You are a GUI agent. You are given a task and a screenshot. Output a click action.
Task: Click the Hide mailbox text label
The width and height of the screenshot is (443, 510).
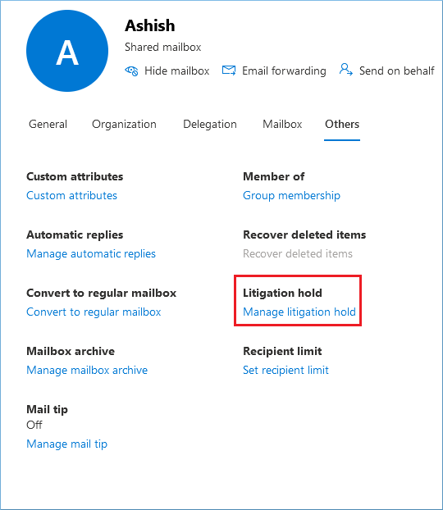(176, 71)
